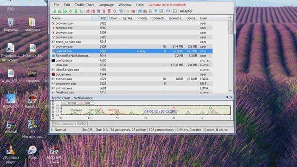Open the Bandicam desktop shortcut

click(x=32, y=101)
